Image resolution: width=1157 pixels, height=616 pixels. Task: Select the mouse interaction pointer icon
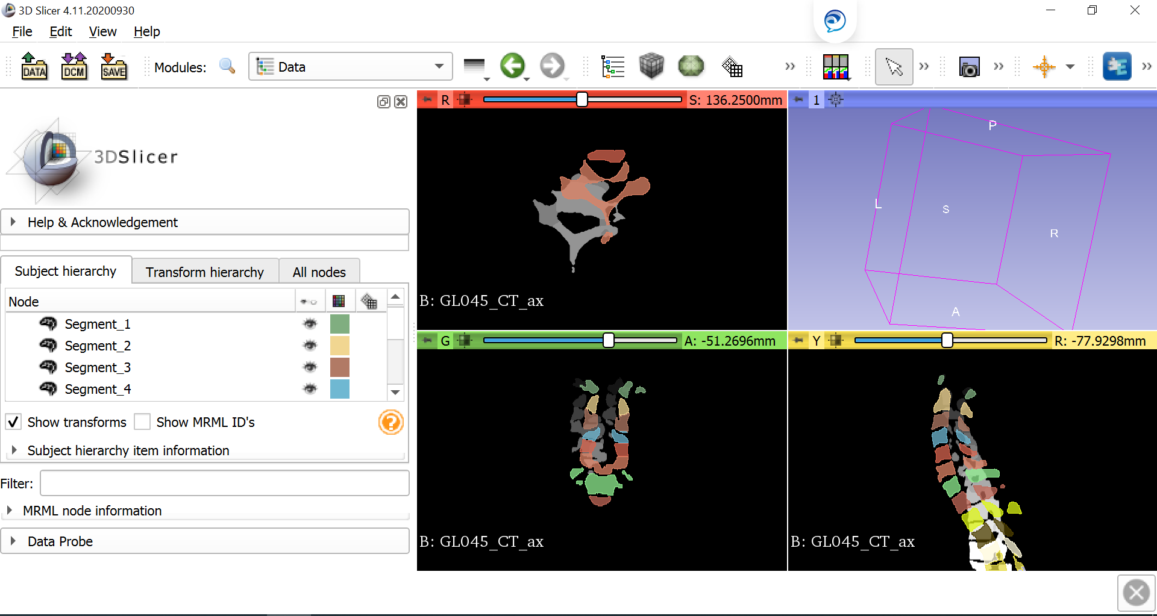894,66
